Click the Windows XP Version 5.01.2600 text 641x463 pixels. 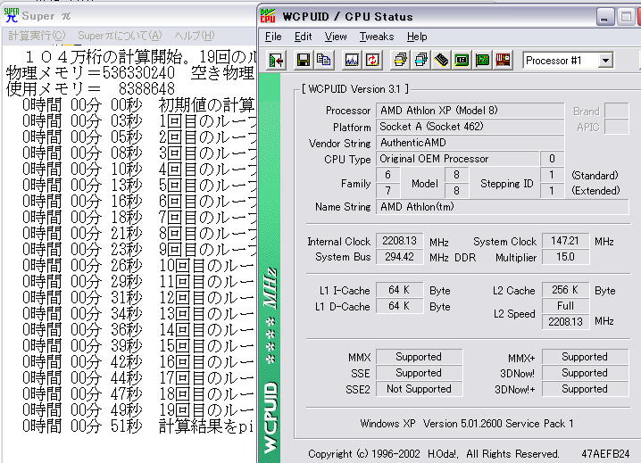tap(466, 424)
